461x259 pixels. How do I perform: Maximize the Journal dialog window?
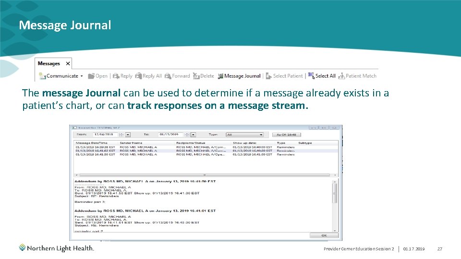point(324,128)
